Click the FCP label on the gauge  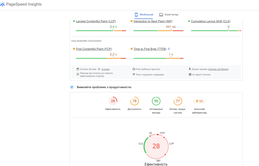click(x=162, y=133)
